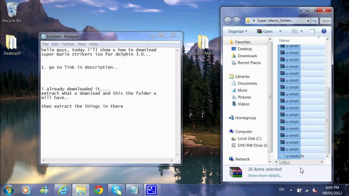This screenshot has width=349, height=196.
Task: Switch to Windows Explorer taskbar button
Action: (x=81, y=190)
